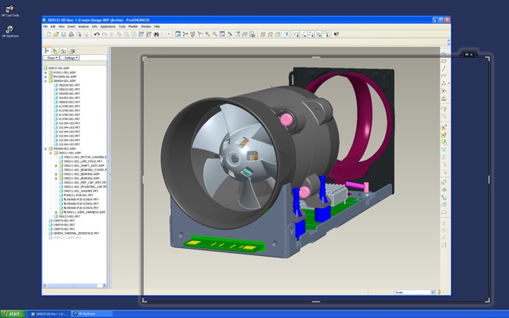
Task: Open the Applications menu
Action: [107, 26]
